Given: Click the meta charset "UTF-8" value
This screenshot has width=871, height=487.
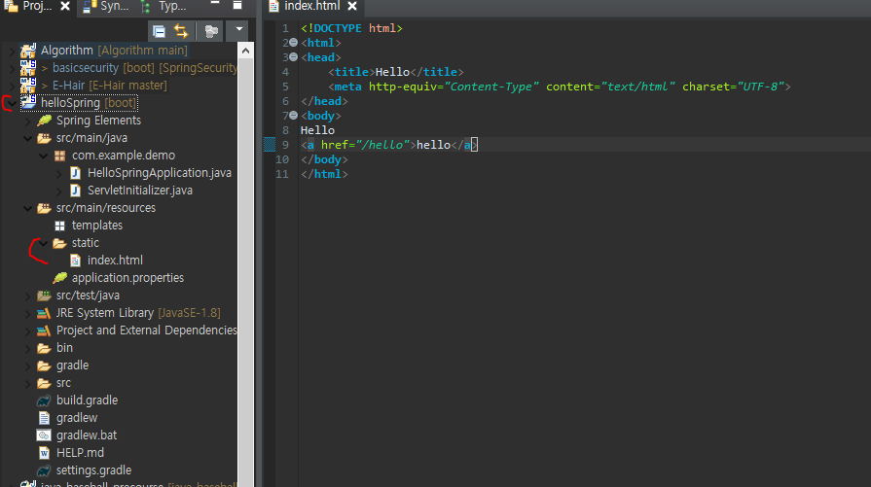Looking at the screenshot, I should [x=760, y=87].
